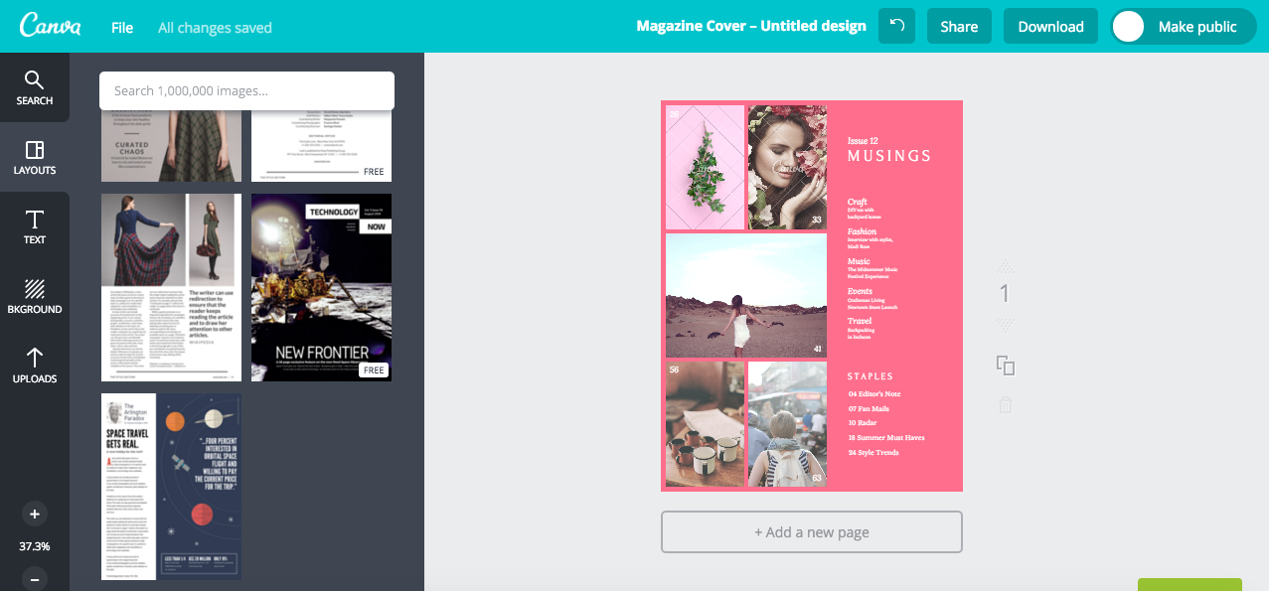Click the Canva logo
The width and height of the screenshot is (1269, 591).
pyautogui.click(x=50, y=26)
